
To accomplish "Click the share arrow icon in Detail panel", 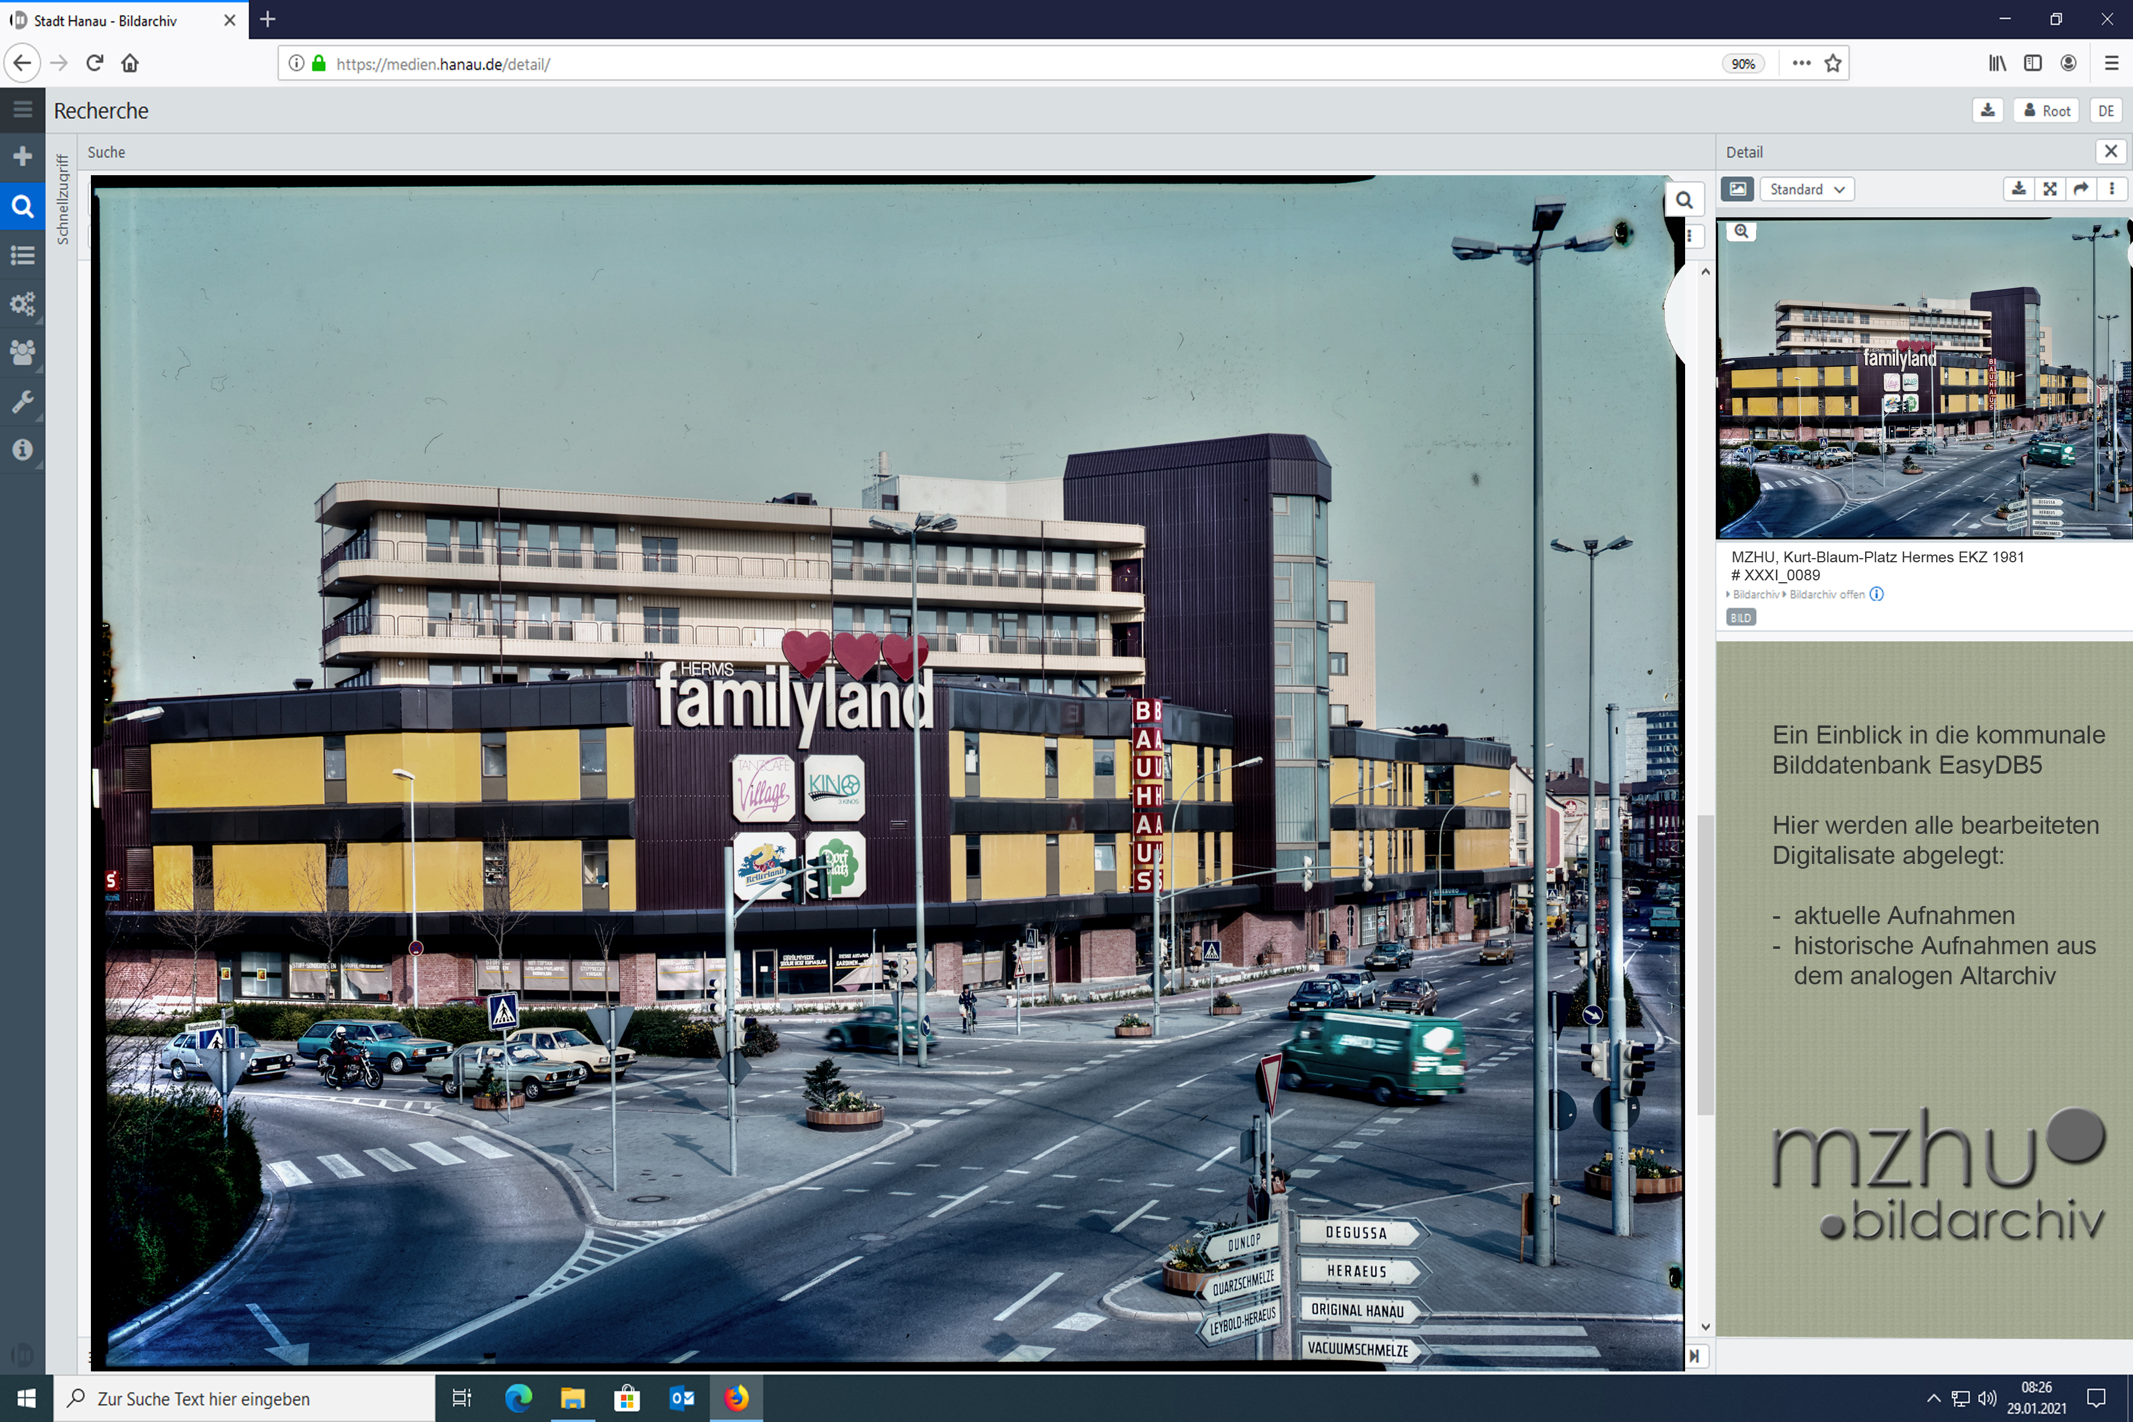I will point(2081,188).
